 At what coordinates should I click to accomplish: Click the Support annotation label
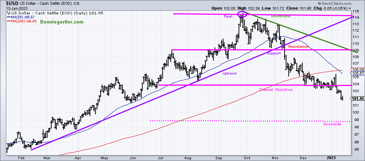click(x=274, y=53)
